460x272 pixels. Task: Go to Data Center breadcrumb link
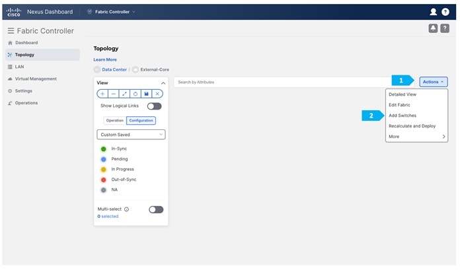pyautogui.click(x=114, y=70)
